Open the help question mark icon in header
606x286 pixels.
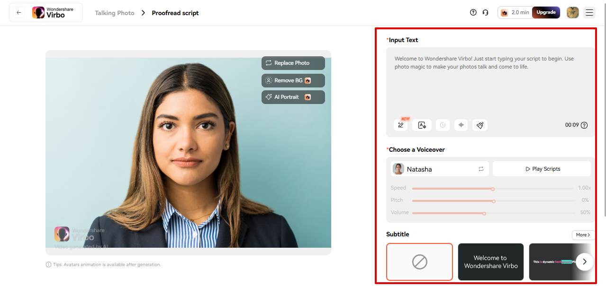tap(473, 13)
